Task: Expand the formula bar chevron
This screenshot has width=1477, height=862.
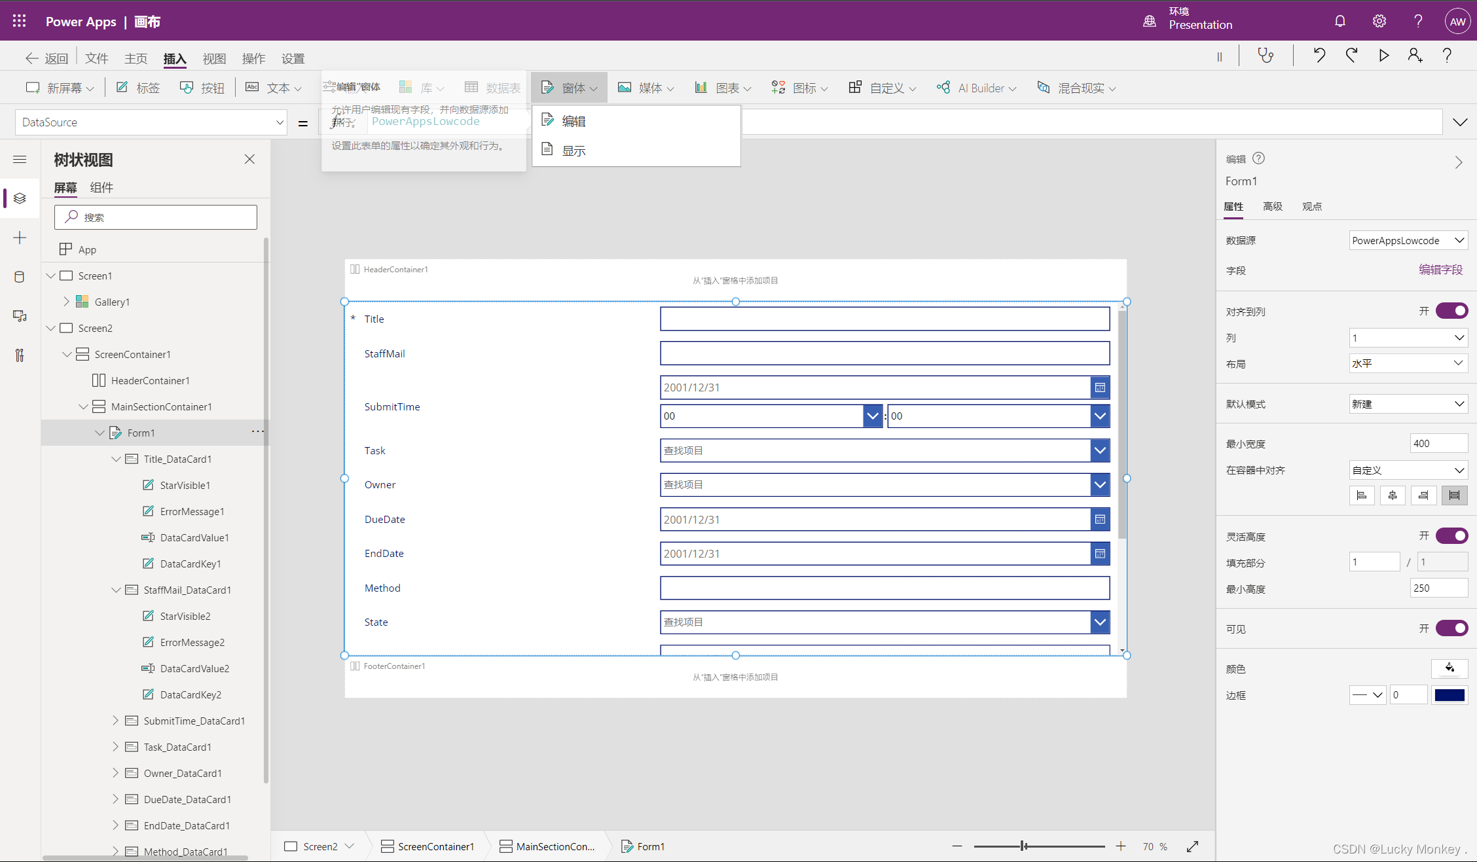Action: point(1460,122)
